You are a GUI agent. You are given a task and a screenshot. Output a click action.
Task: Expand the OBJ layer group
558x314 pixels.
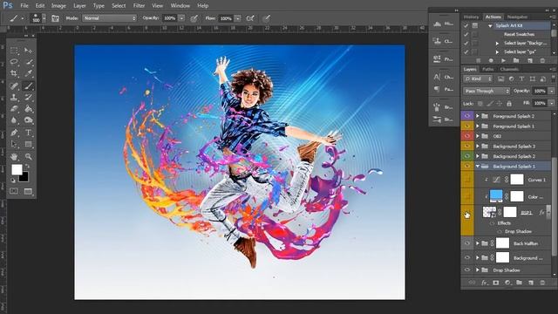[478, 136]
